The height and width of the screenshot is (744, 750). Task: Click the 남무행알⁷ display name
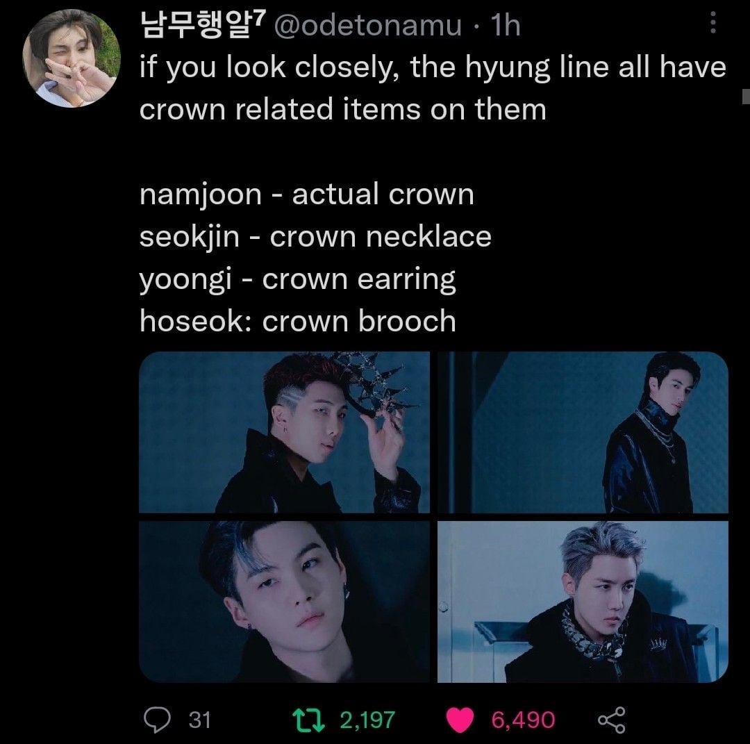(186, 26)
